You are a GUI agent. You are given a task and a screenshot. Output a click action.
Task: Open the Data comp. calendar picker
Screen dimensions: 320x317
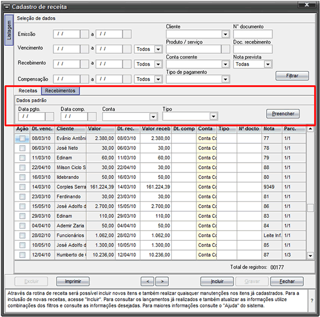click(x=92, y=116)
